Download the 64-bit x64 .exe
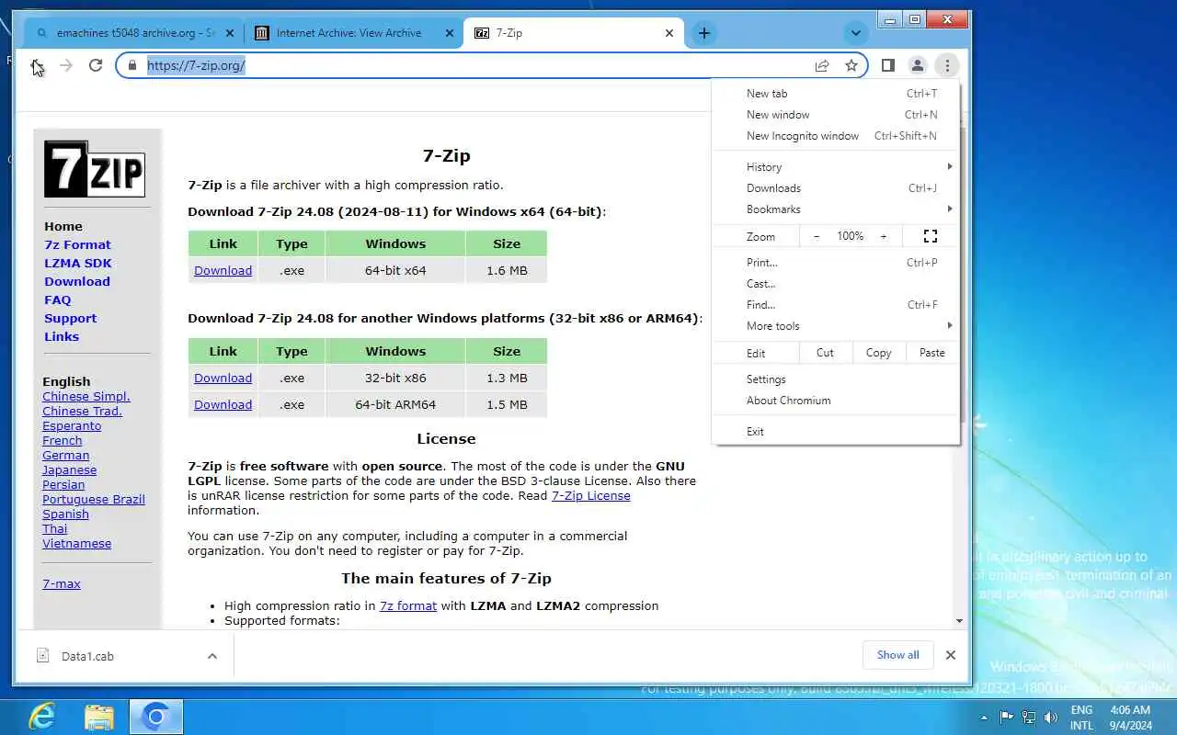Screen dimensions: 1177x735 click(223, 270)
